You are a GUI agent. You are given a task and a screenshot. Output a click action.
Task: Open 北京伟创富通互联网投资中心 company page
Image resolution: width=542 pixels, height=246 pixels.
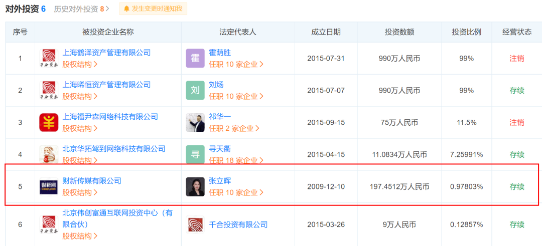117,219
